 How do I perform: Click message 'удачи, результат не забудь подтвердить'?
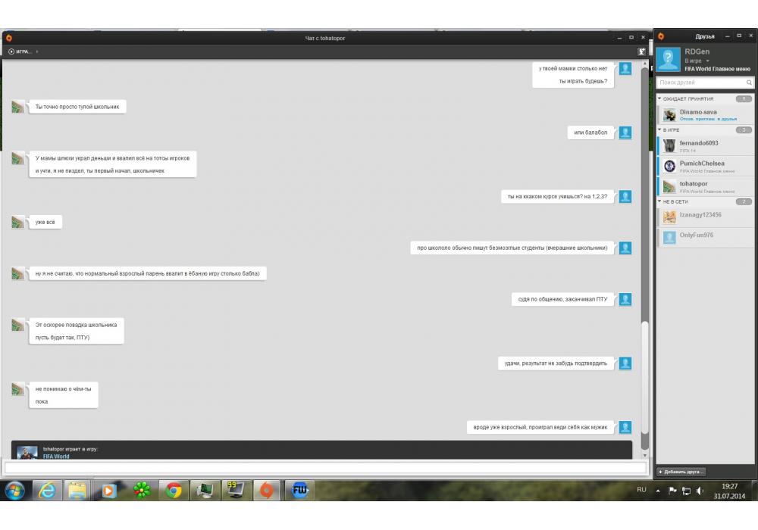pos(556,363)
